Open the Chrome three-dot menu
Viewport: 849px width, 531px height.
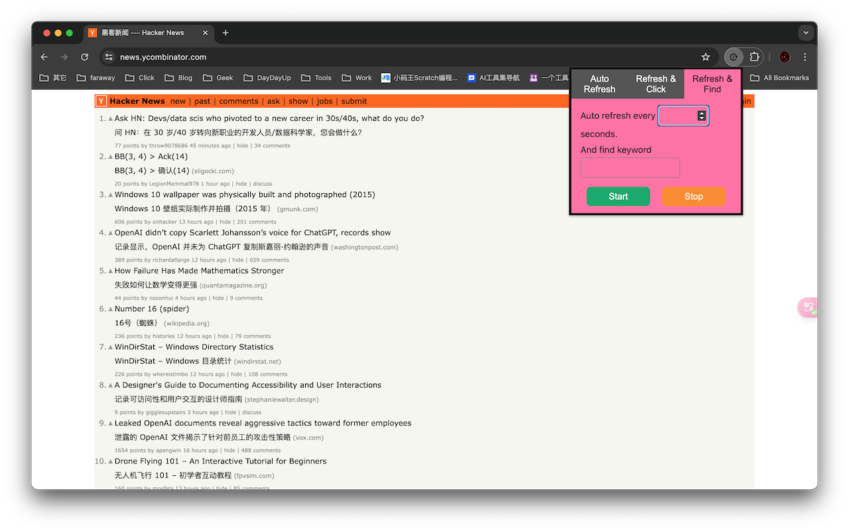coord(805,57)
